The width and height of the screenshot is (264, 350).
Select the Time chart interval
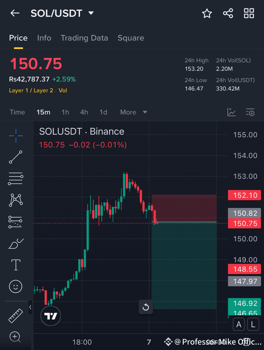pyautogui.click(x=17, y=112)
